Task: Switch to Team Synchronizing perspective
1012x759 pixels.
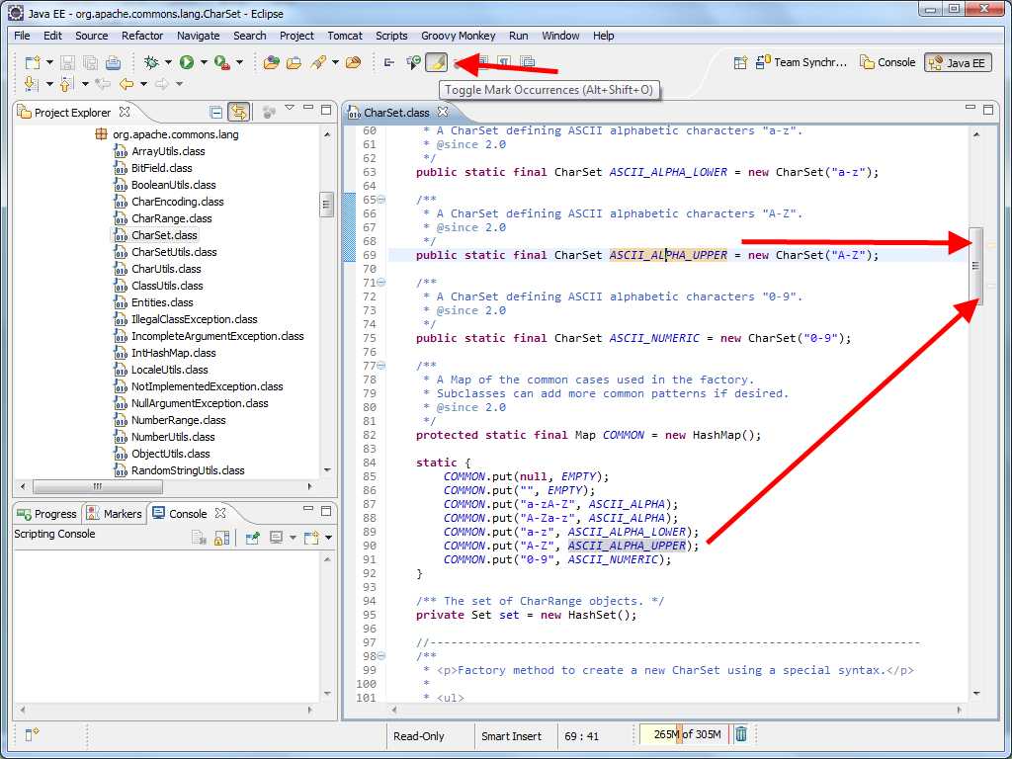Action: pyautogui.click(x=801, y=62)
